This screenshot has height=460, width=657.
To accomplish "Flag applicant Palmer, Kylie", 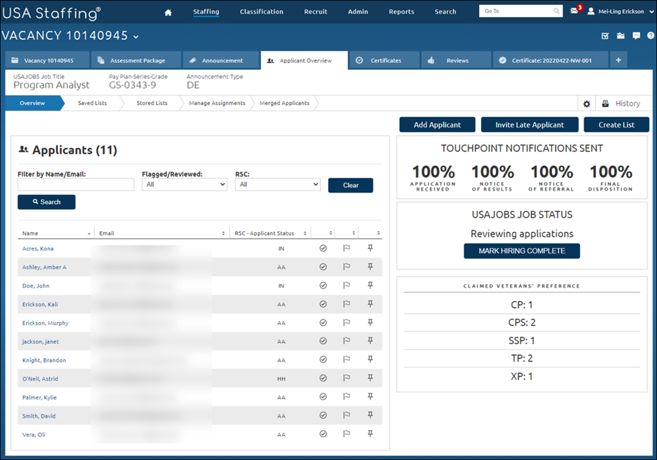I will coord(347,396).
